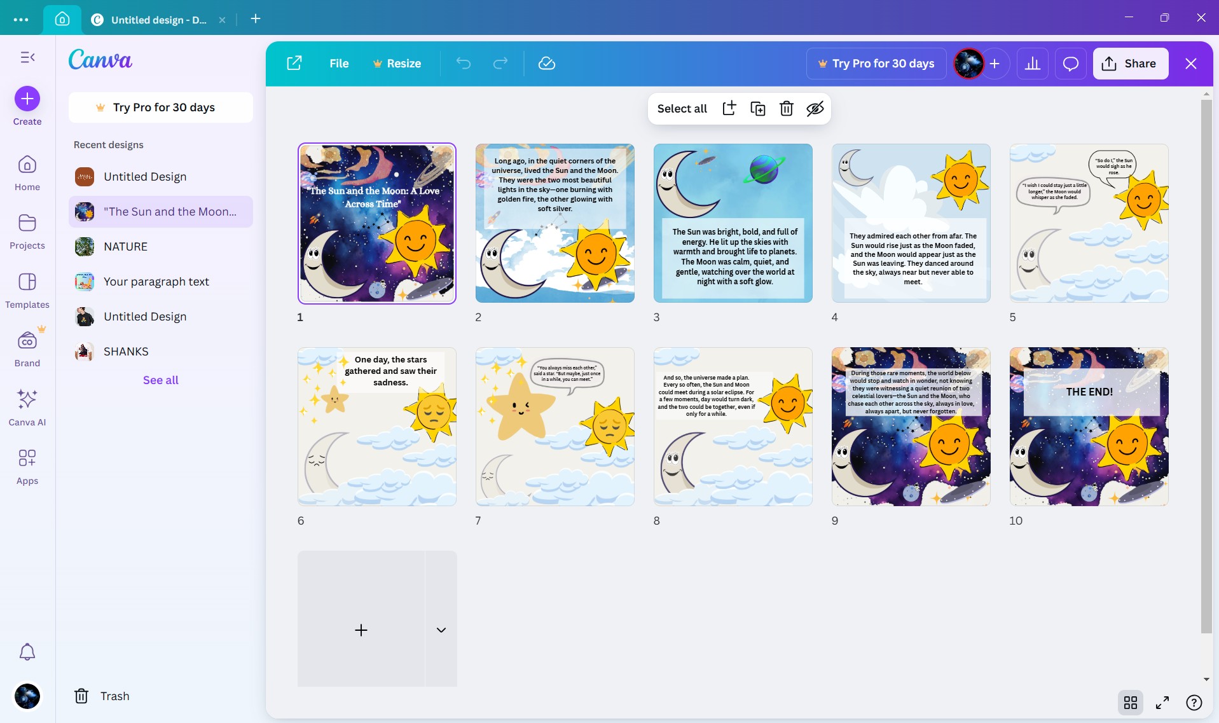
Task: Duplicate the selected page
Action: click(x=758, y=109)
